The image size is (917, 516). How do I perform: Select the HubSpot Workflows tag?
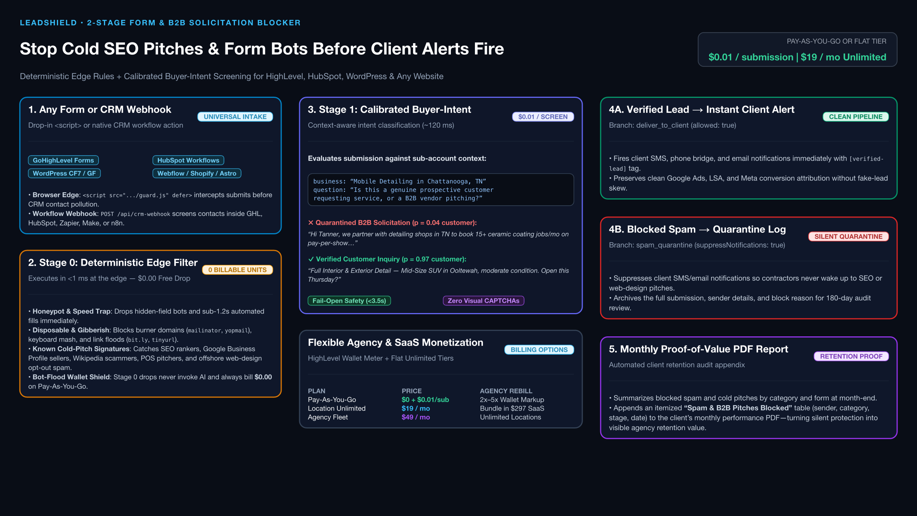[188, 160]
